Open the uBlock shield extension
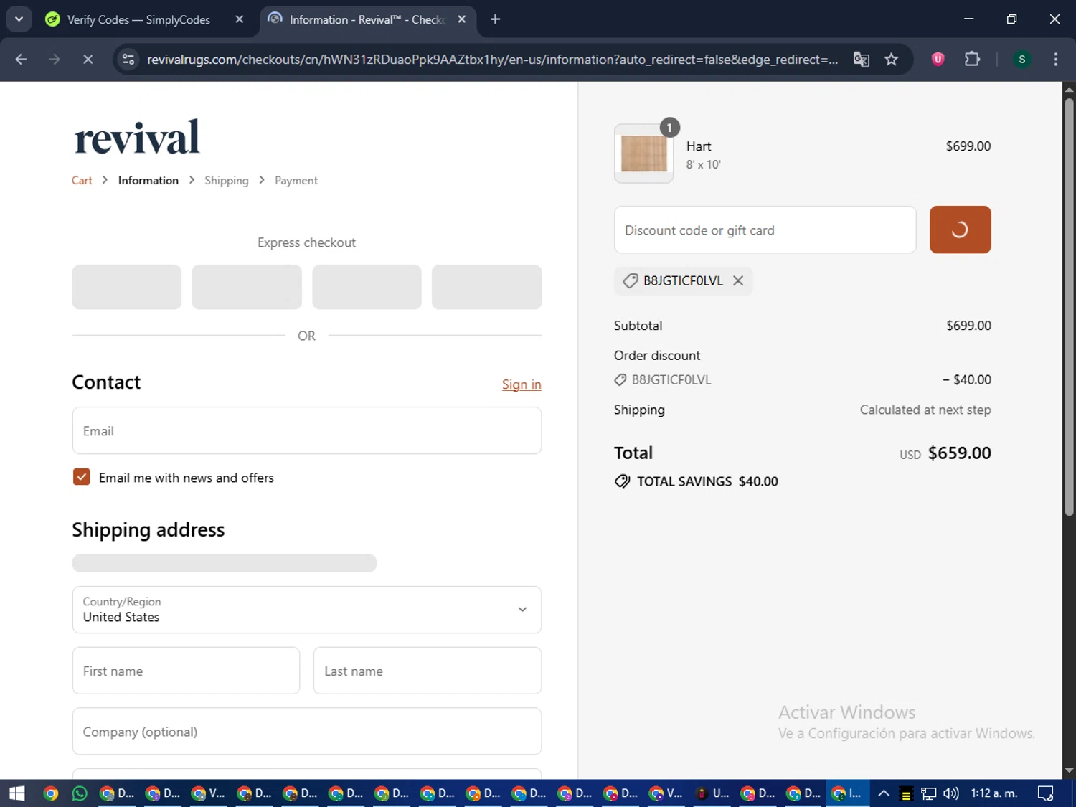 point(938,59)
